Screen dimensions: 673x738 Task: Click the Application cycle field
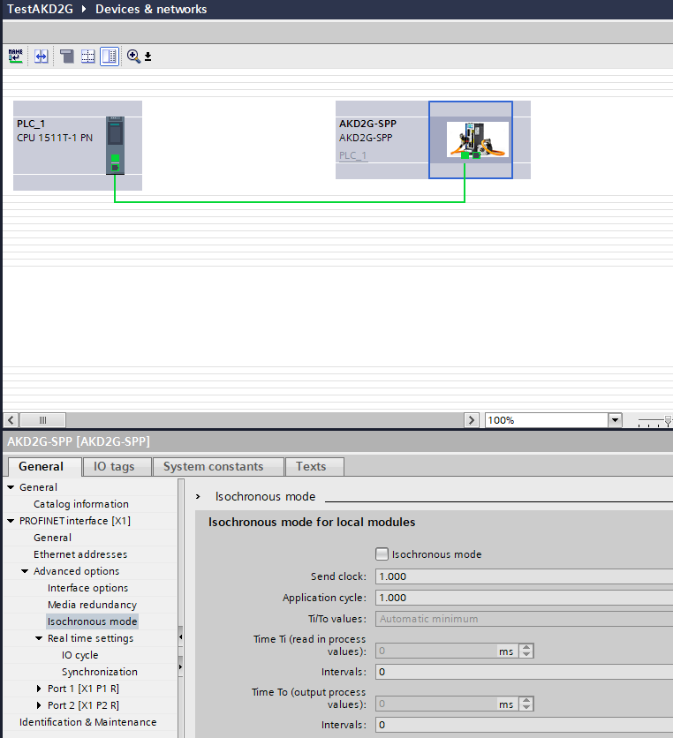tap(524, 598)
